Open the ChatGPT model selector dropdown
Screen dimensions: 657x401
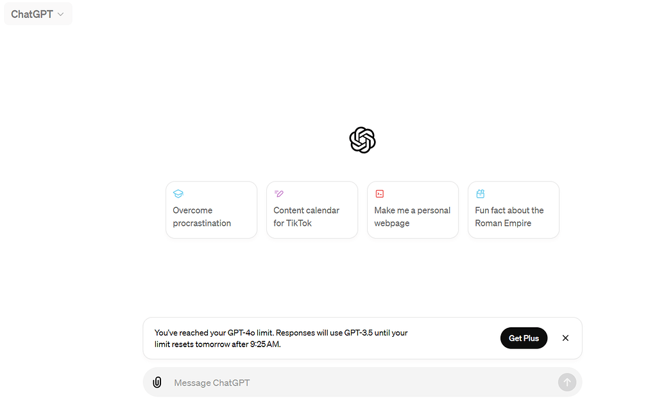click(38, 13)
